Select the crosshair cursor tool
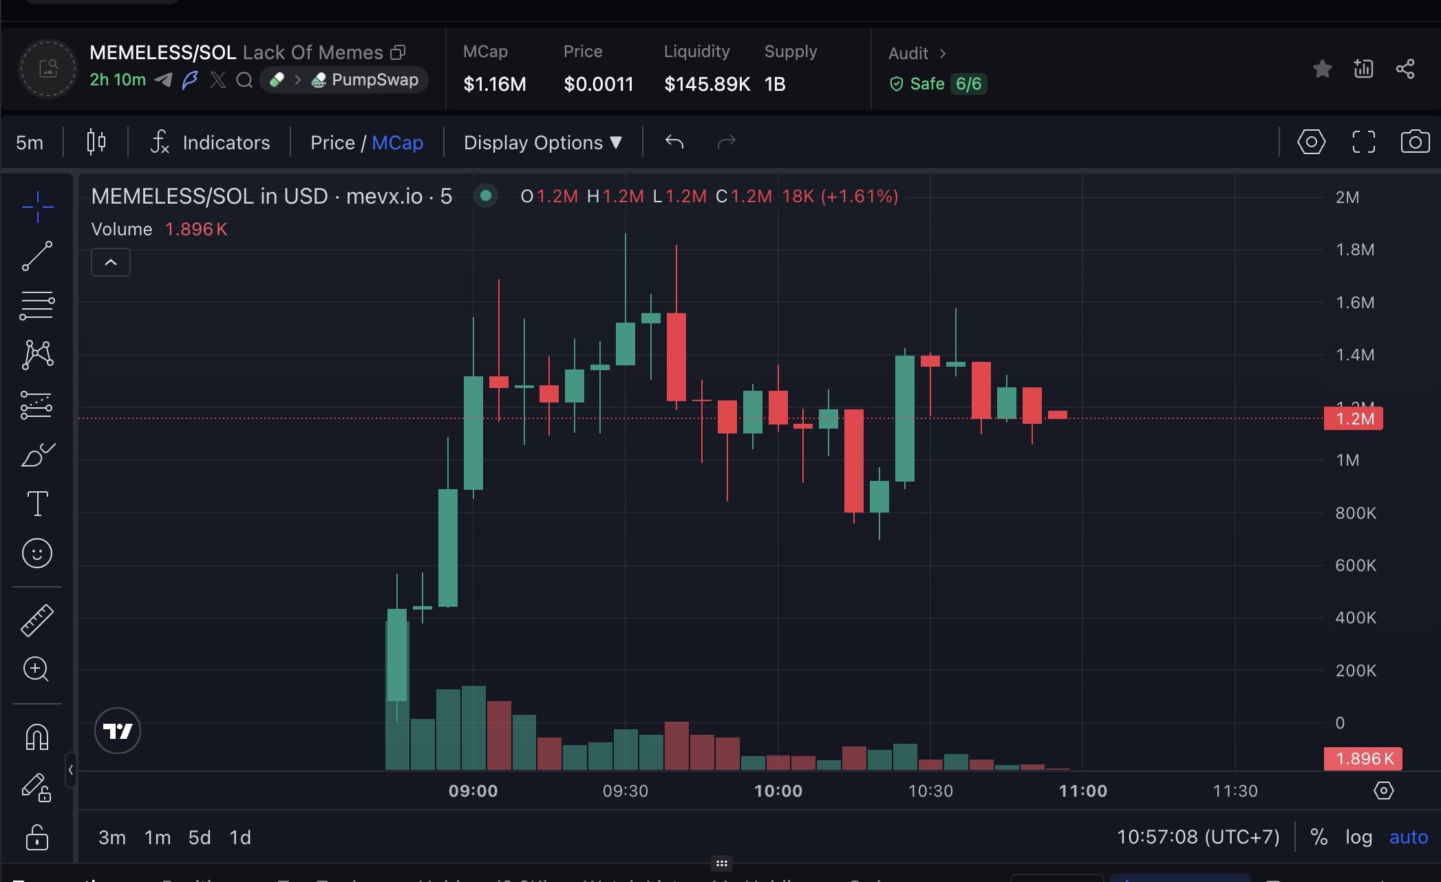1441x882 pixels. tap(37, 206)
